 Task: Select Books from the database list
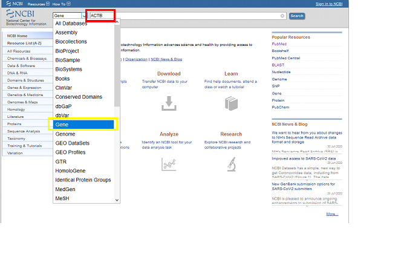pyautogui.click(x=83, y=79)
